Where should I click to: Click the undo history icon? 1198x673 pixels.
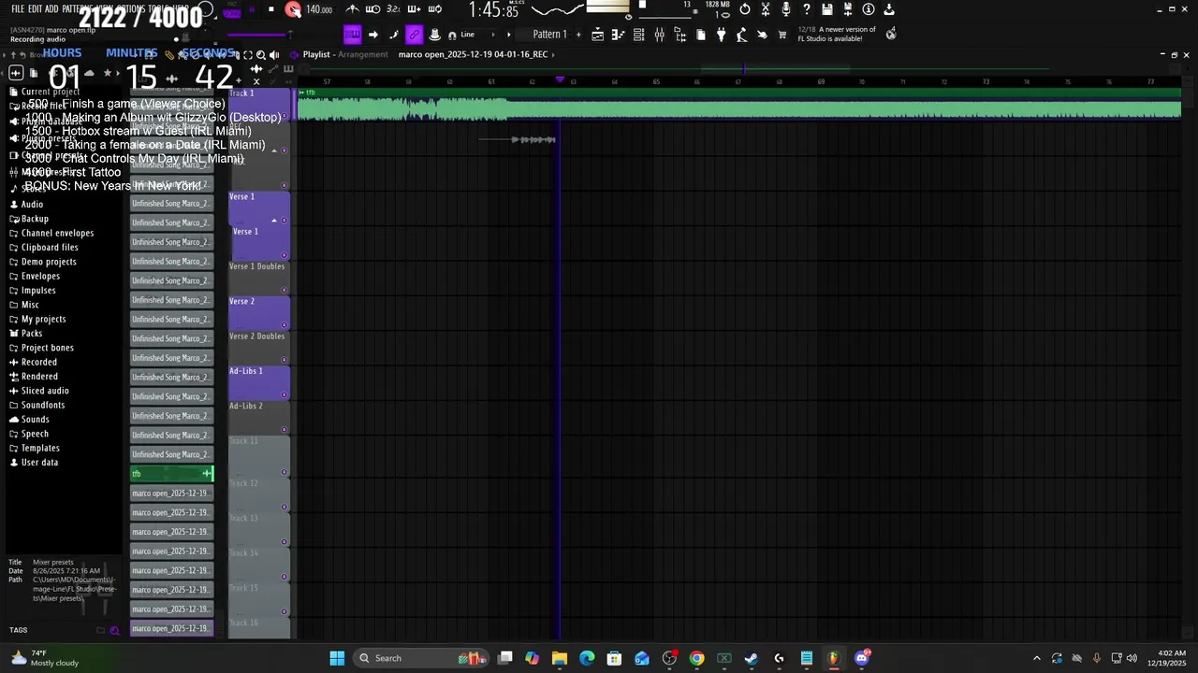(x=745, y=9)
